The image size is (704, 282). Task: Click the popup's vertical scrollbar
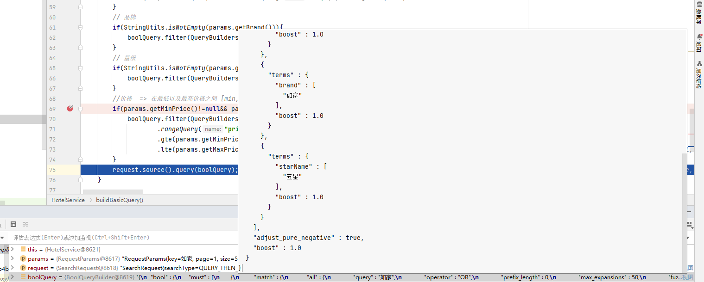click(x=684, y=208)
